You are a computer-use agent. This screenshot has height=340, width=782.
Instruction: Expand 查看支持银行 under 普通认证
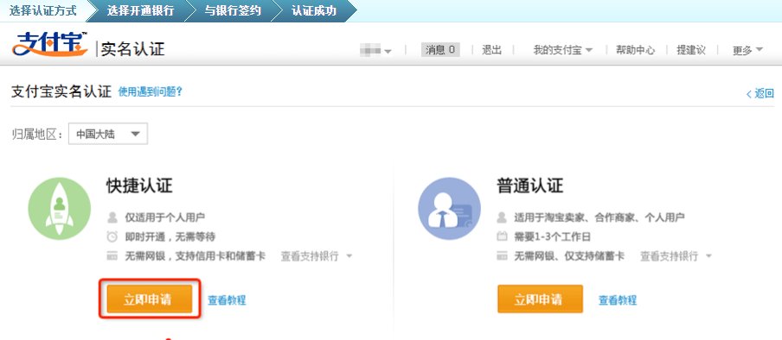tap(676, 256)
